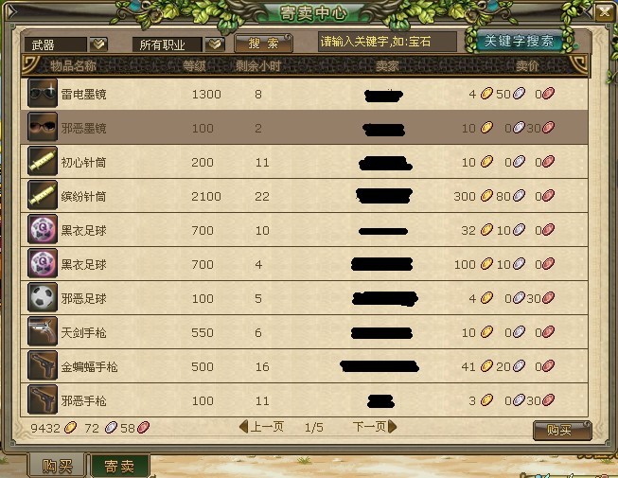Select the 初心针筒 syringe icon
The height and width of the screenshot is (478, 618).
(x=43, y=161)
